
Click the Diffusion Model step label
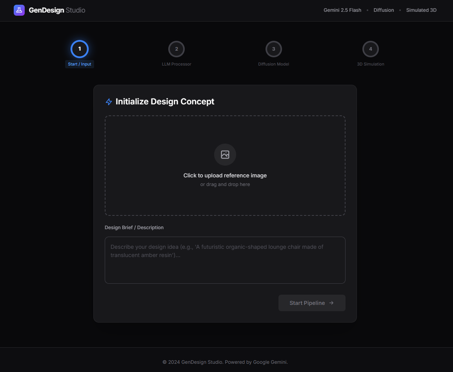tap(273, 64)
